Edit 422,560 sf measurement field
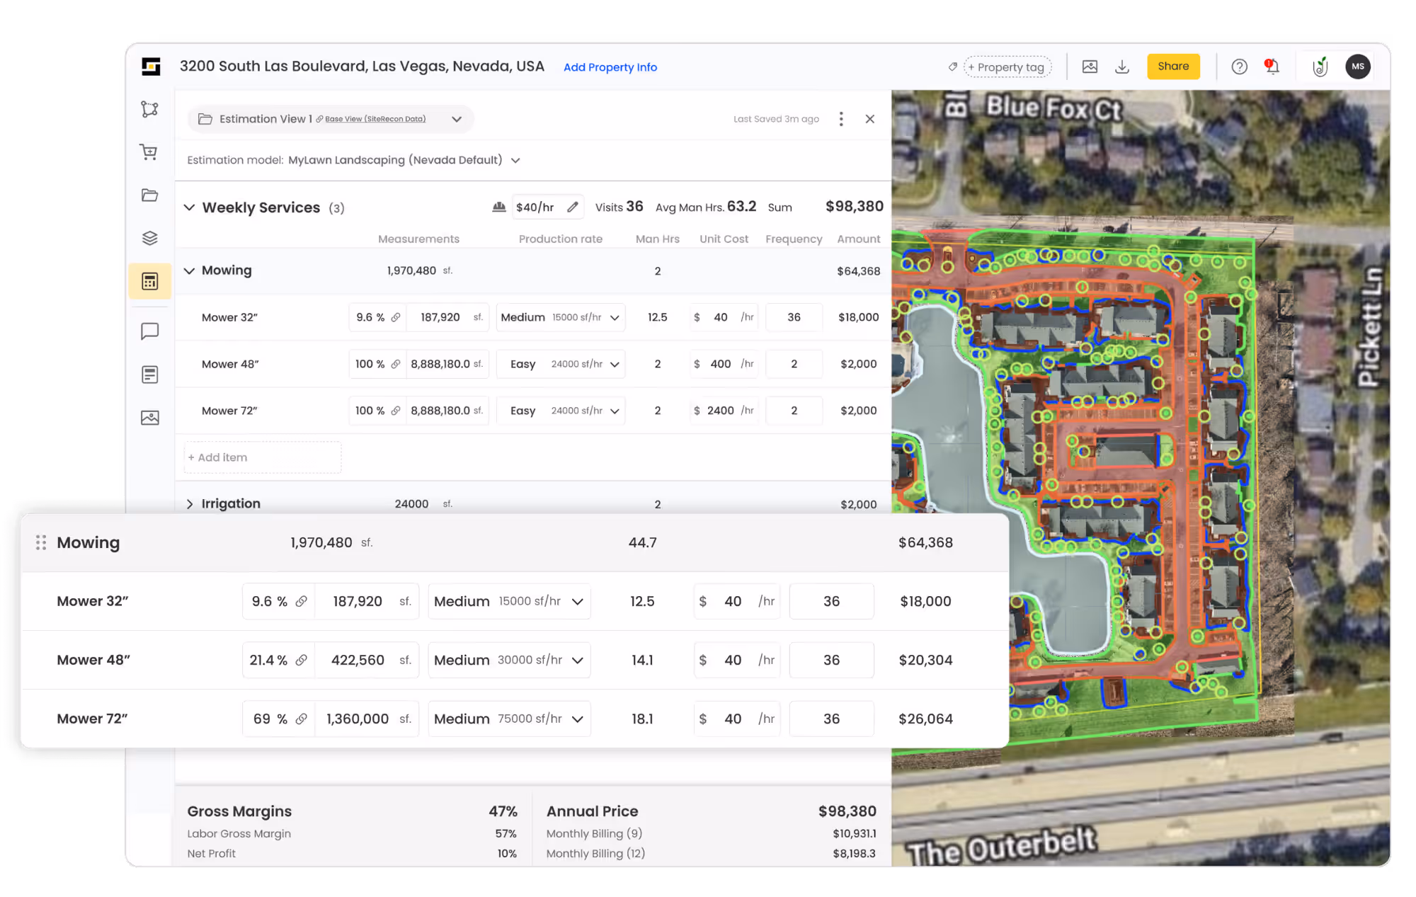The width and height of the screenshot is (1416, 897). coord(367,660)
